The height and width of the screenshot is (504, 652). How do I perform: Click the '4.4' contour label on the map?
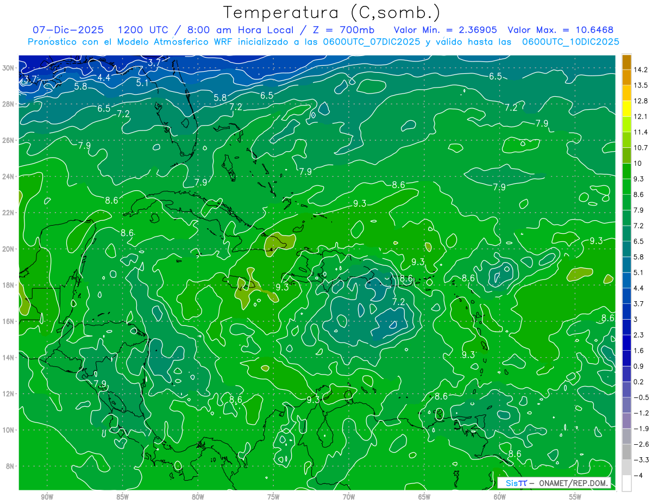[x=104, y=78]
